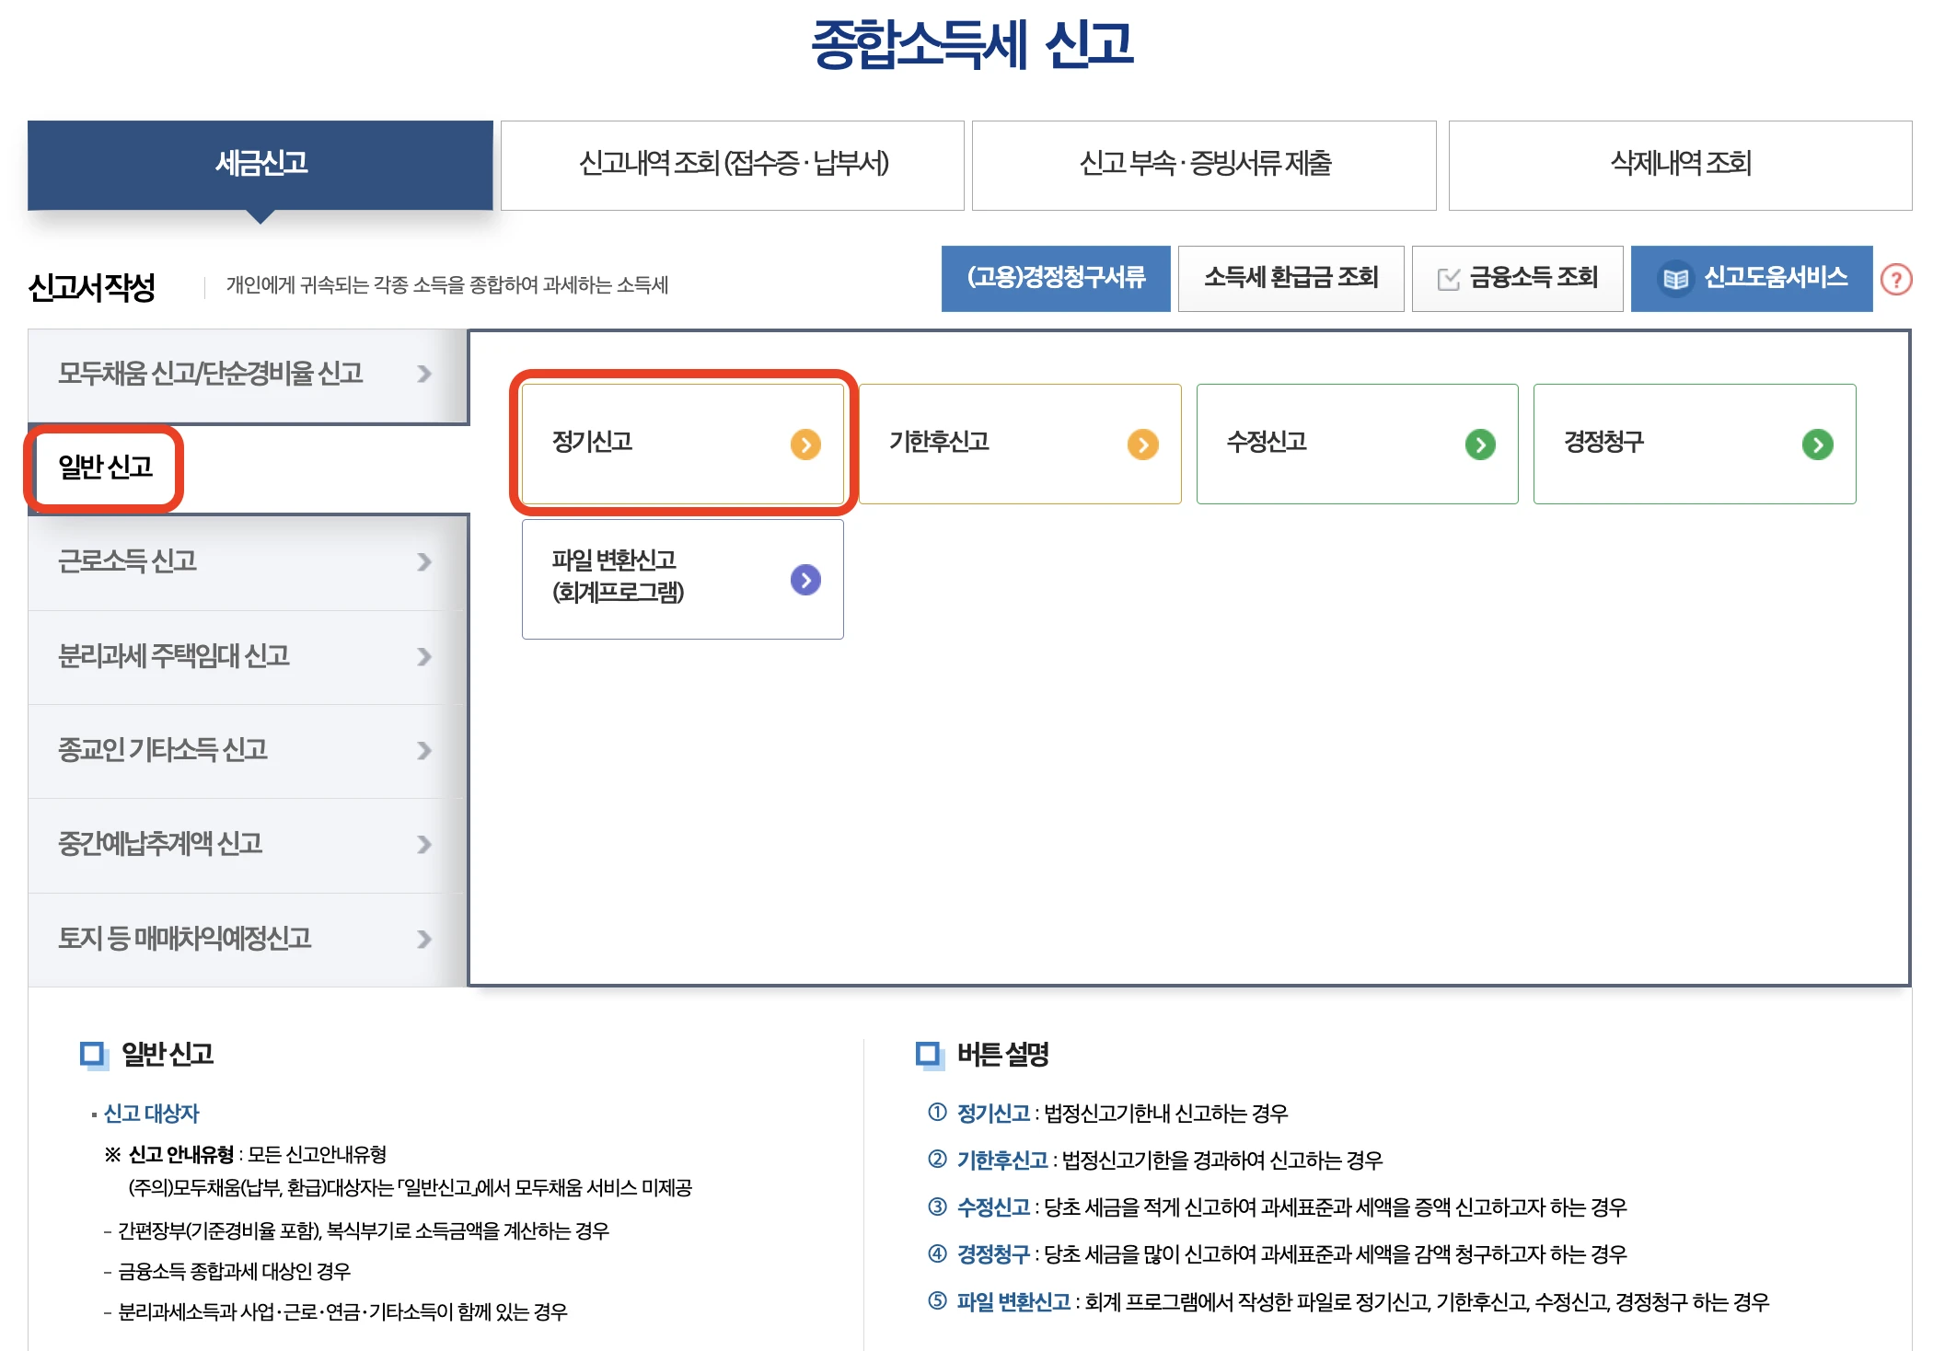1933x1351 pixels.
Task: Click the orange arrow icon on 기한후신고 card
Action: [1144, 445]
